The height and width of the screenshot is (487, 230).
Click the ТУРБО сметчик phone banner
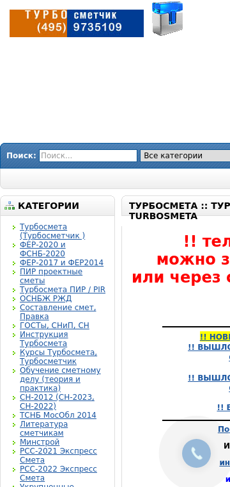pyautogui.click(x=77, y=23)
